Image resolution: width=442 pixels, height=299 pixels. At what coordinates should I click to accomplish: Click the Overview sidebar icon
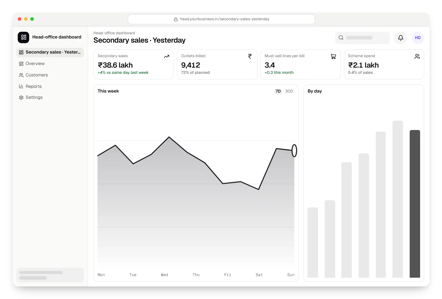[21, 64]
